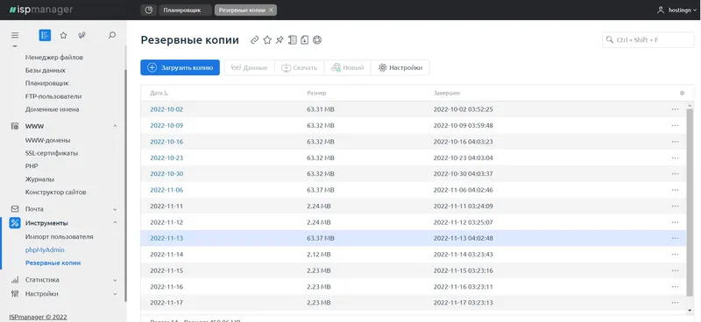The image size is (701, 322).
Task: Sort table by Дата column
Action: point(159,94)
